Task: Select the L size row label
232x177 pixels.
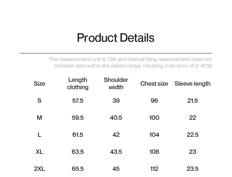Action: coord(39,135)
